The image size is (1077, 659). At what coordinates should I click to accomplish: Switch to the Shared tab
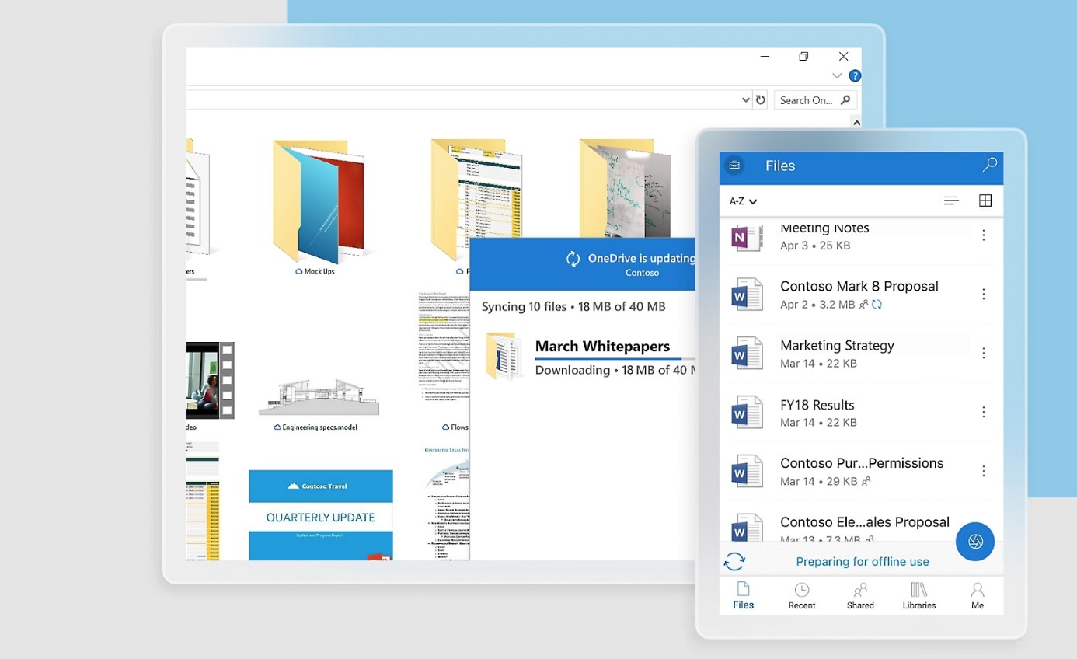860,595
